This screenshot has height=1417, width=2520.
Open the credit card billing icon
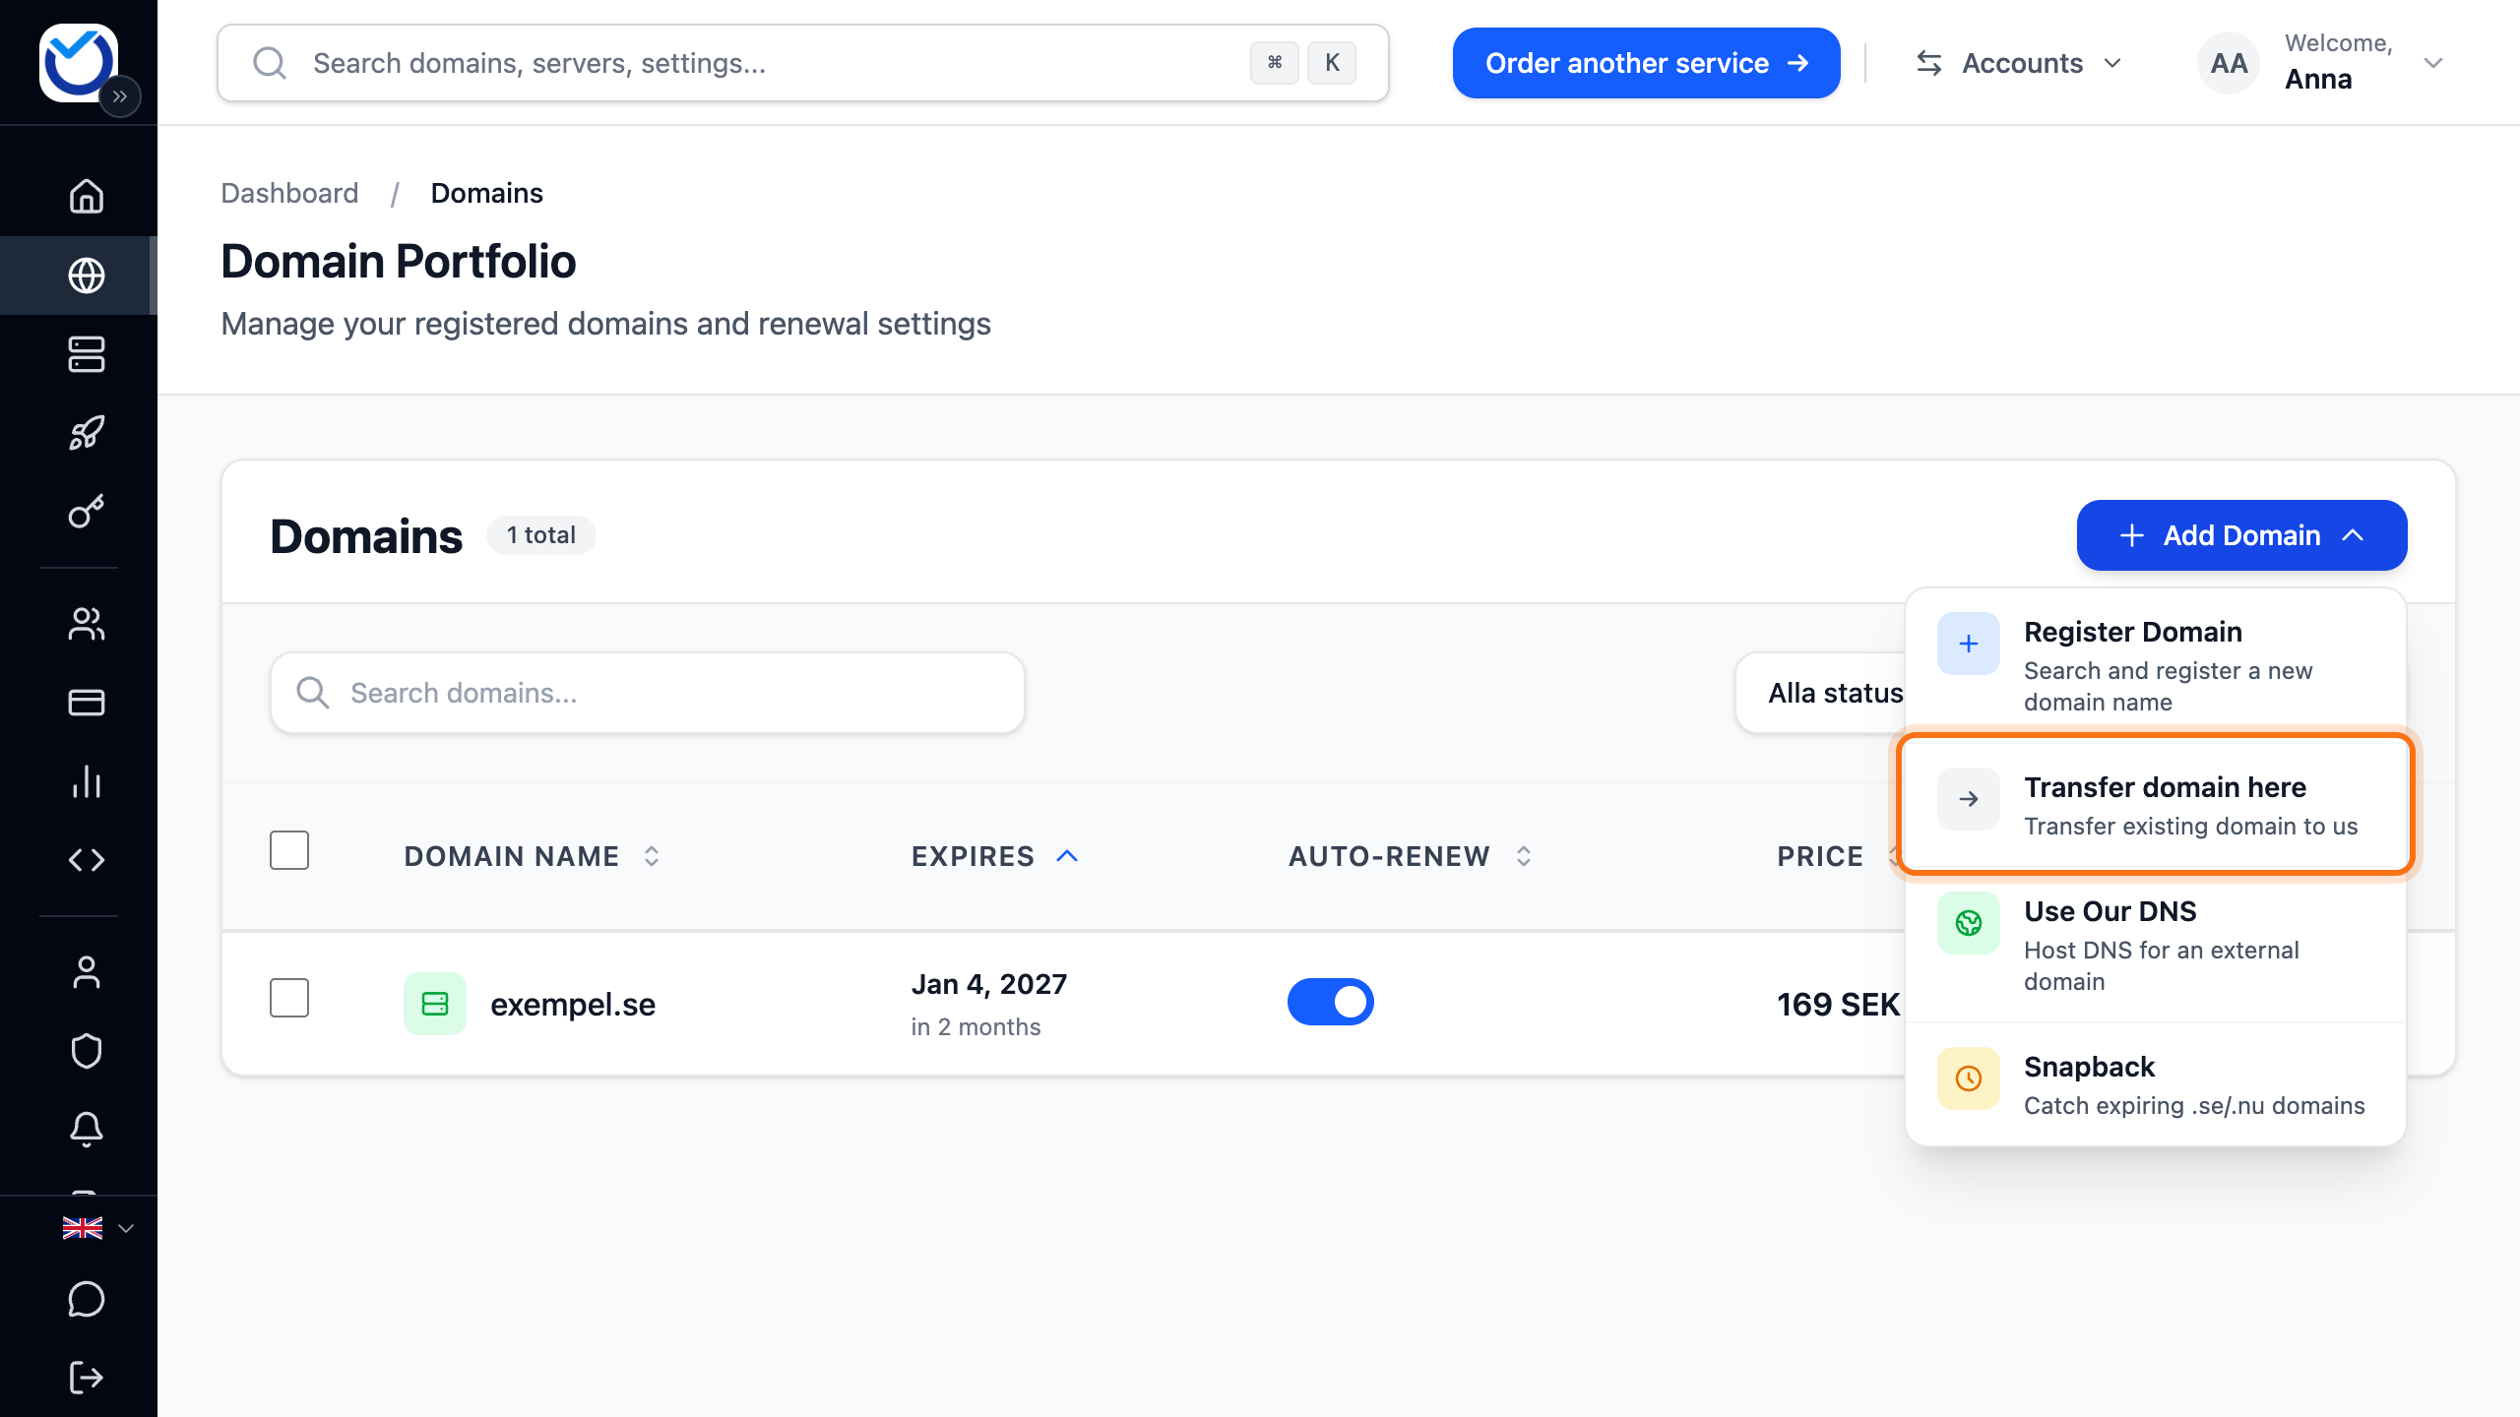coord(87,703)
